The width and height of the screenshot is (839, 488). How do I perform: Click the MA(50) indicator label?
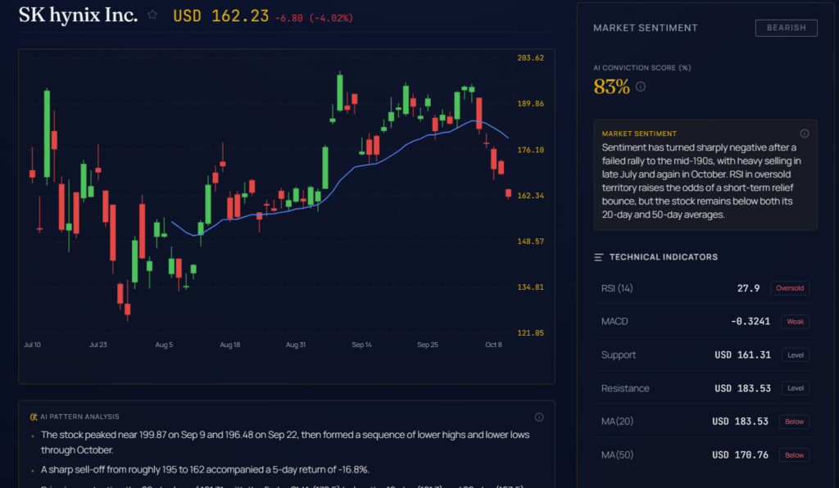point(617,455)
